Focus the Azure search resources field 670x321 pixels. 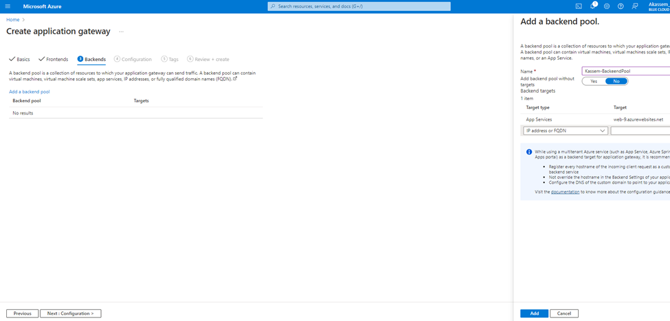click(x=359, y=6)
